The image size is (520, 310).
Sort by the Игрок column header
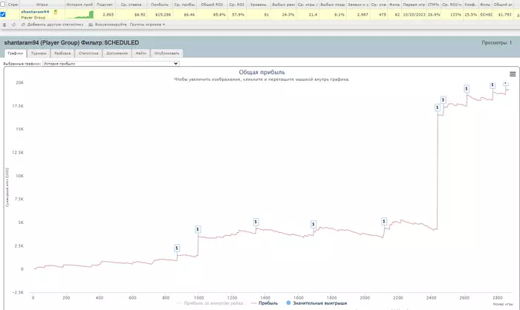click(42, 4)
